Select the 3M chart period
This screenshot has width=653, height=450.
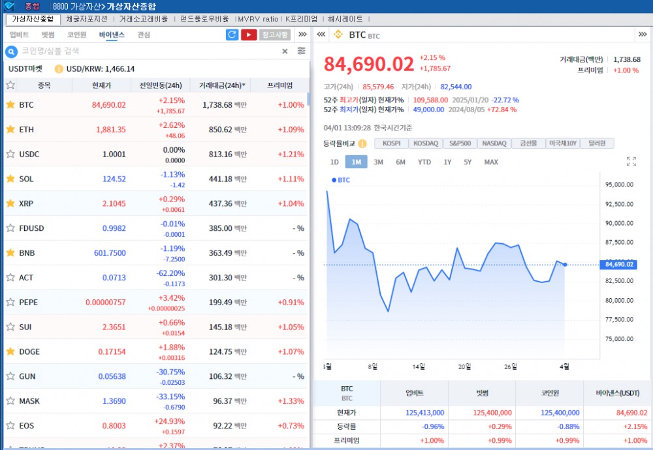point(378,162)
